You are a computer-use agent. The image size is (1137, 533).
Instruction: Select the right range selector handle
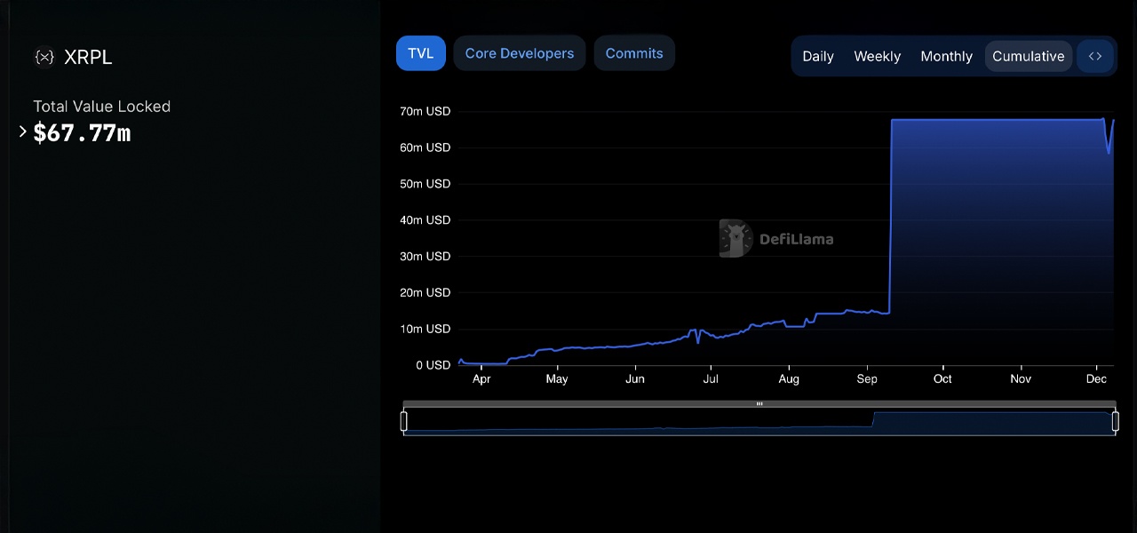pyautogui.click(x=1116, y=421)
